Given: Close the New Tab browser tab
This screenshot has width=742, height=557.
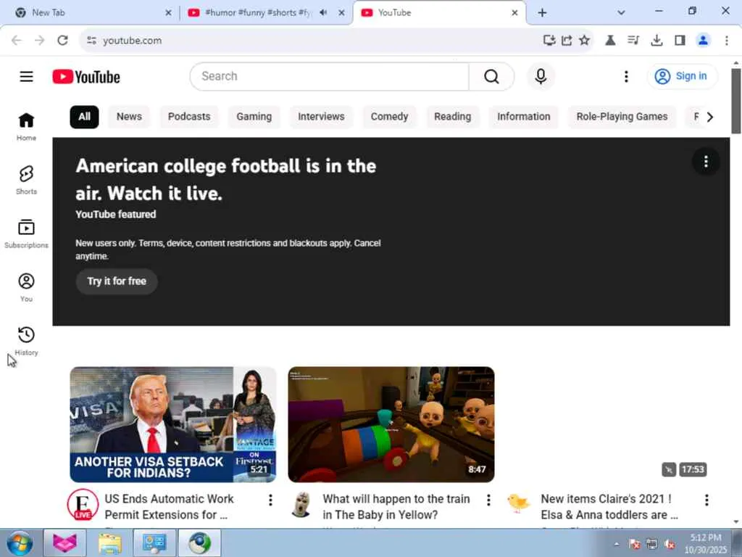Looking at the screenshot, I should tap(168, 13).
